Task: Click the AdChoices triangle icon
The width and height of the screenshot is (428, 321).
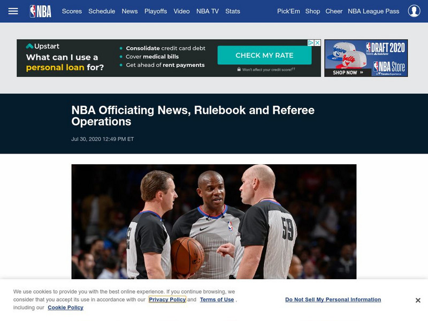Action: pos(311,43)
